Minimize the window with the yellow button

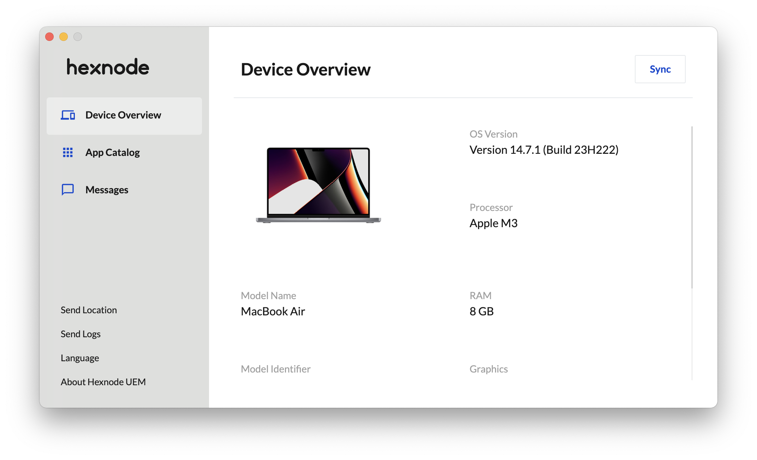click(64, 37)
